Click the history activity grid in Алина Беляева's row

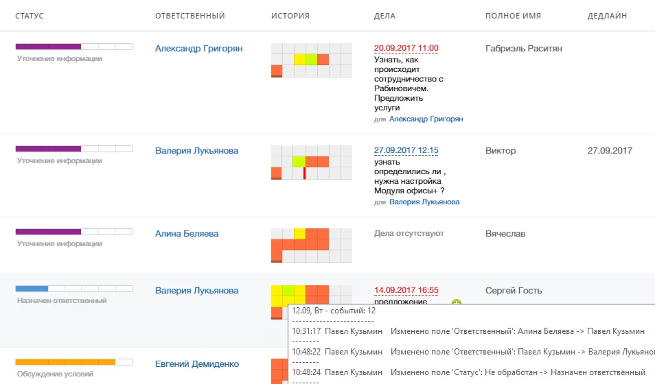click(311, 245)
